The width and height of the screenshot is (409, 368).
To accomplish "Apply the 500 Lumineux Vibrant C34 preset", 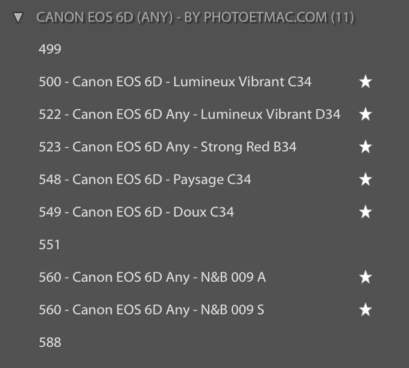I will click(x=175, y=82).
